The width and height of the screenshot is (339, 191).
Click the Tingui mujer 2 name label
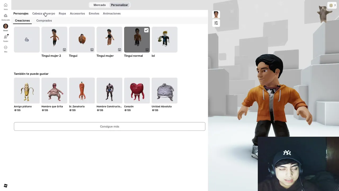point(51,56)
